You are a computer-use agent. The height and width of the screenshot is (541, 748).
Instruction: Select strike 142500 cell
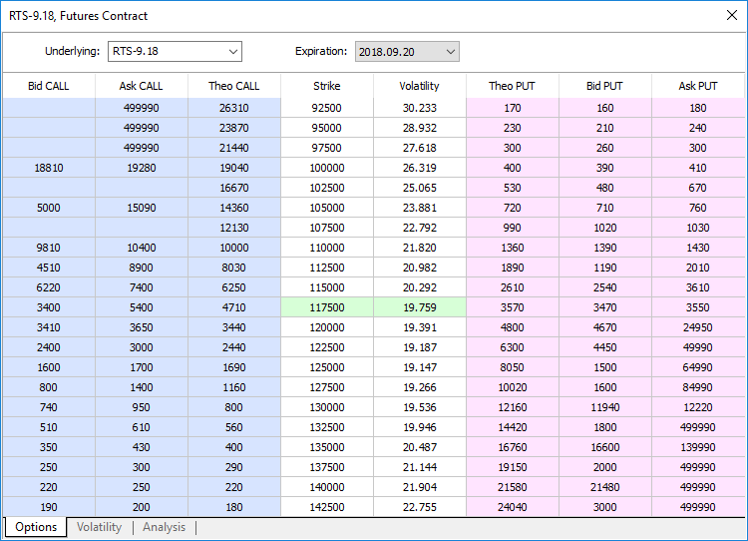click(327, 507)
